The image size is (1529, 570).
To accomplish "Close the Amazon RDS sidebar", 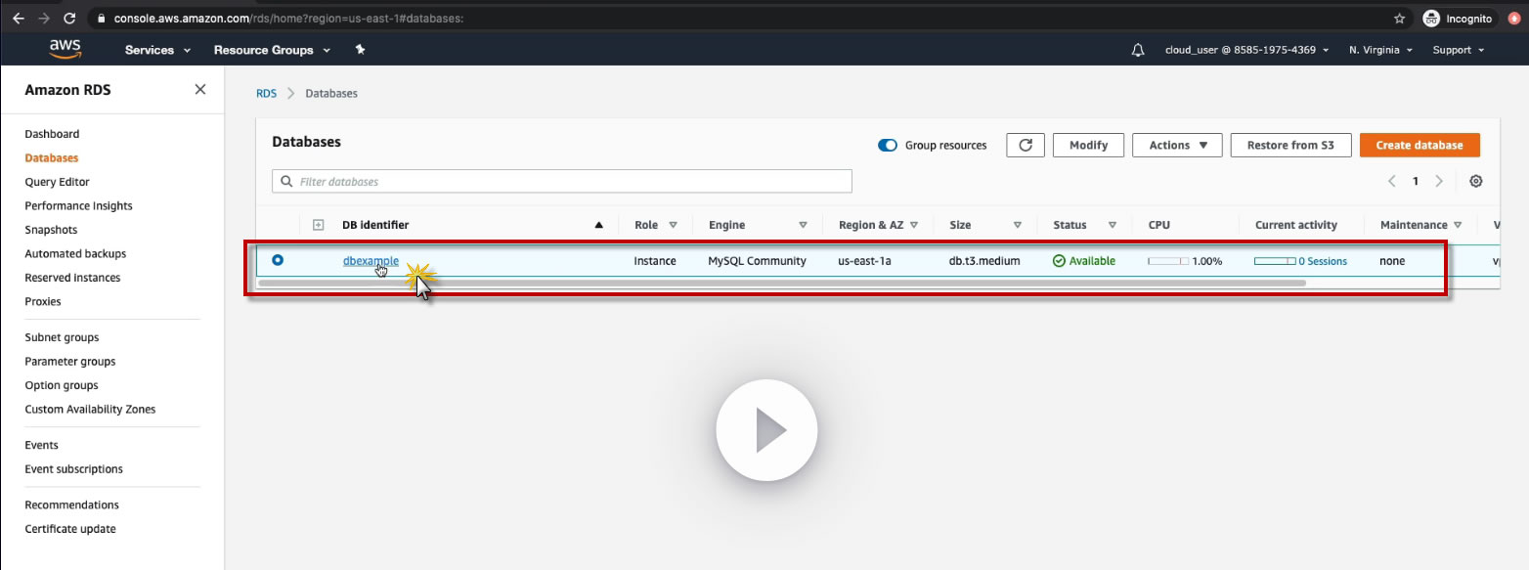I will (x=200, y=89).
